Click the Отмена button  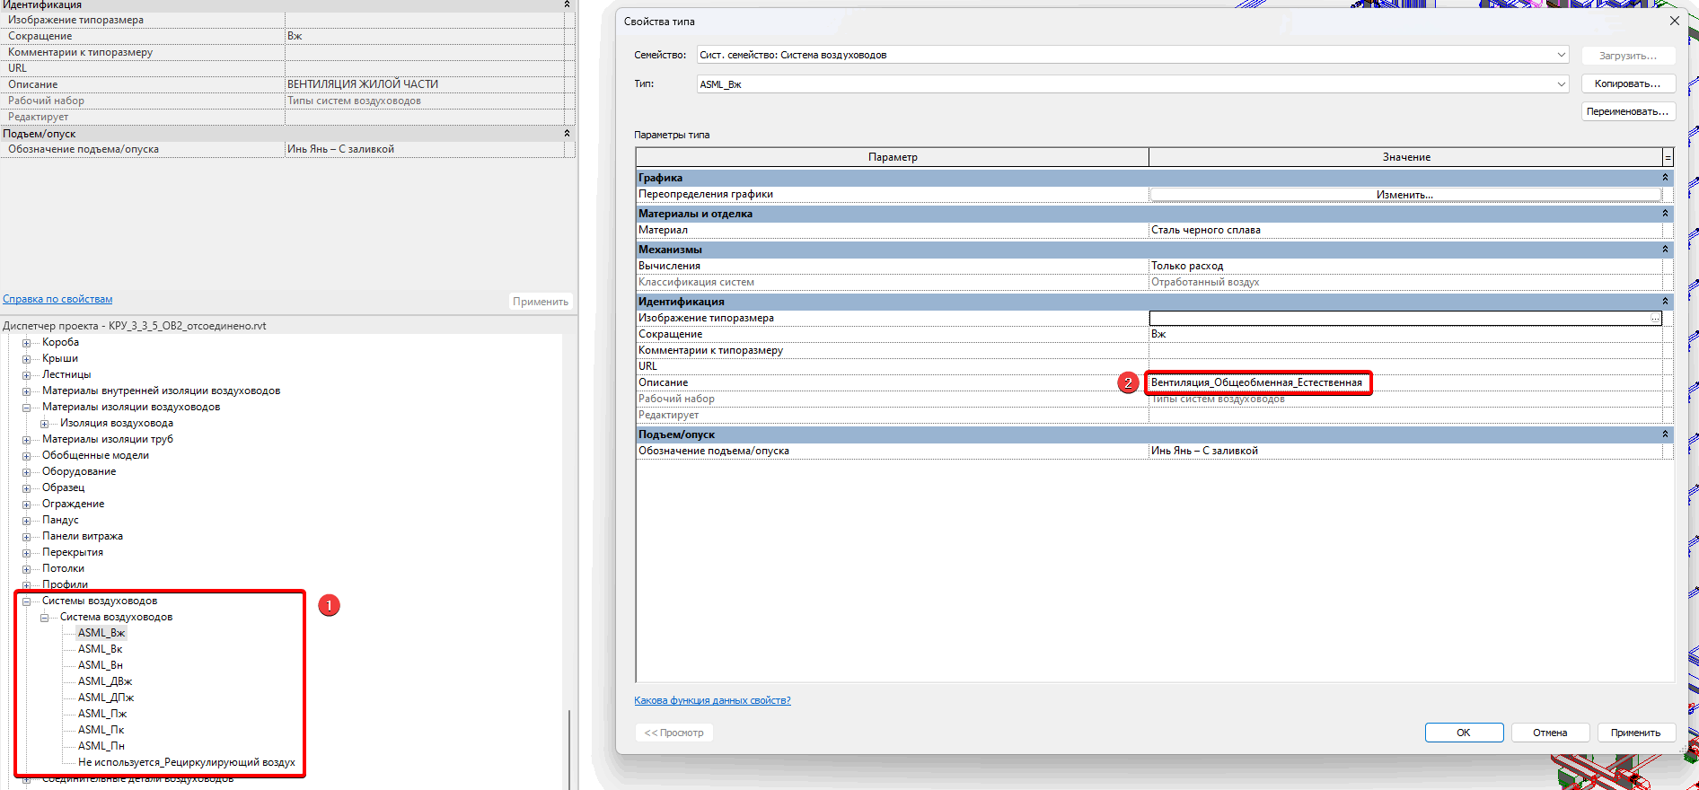pyautogui.click(x=1550, y=733)
